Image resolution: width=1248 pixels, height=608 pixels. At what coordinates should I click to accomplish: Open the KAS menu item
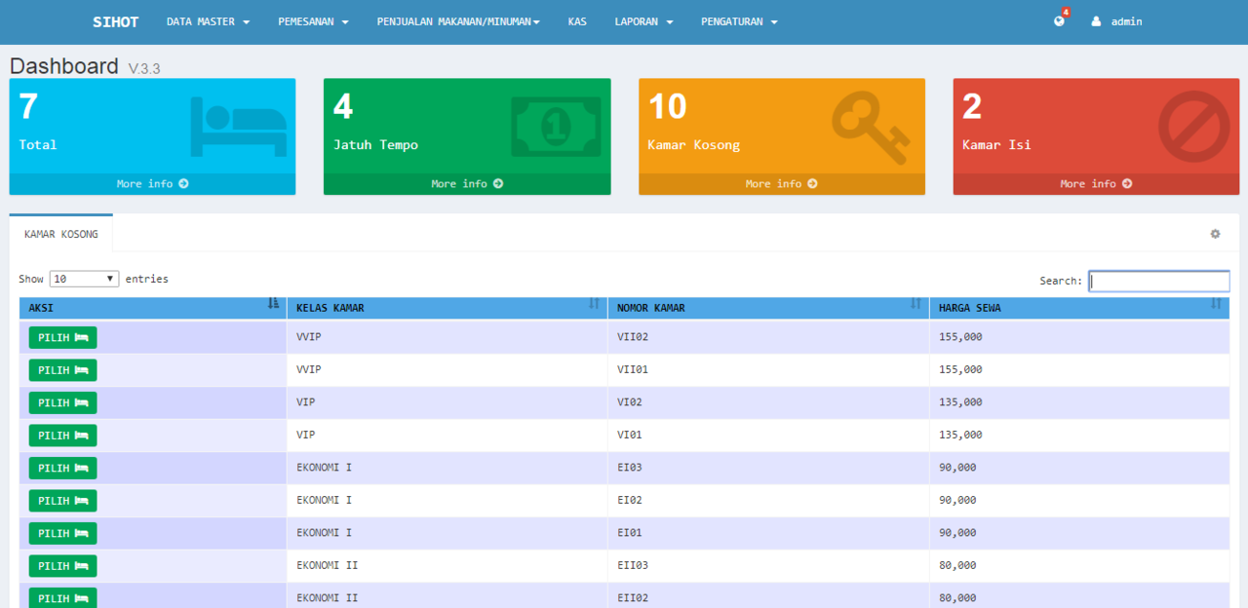coord(576,20)
